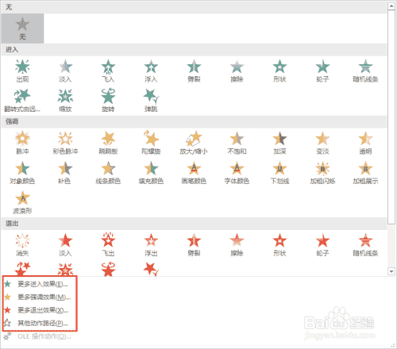Pick the 弹跳 entrance effect
The height and width of the screenshot is (349, 397).
click(x=151, y=101)
